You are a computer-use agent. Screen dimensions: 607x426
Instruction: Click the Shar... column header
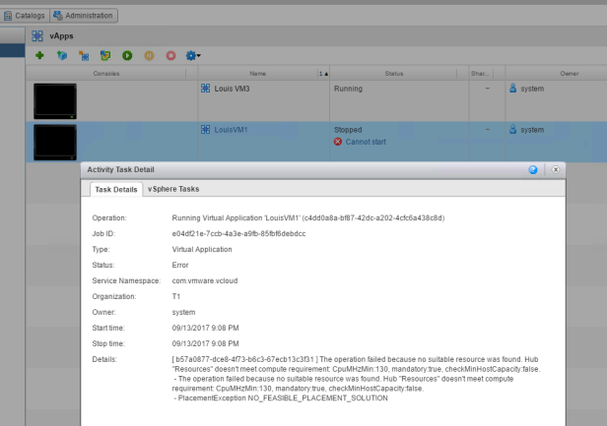point(480,74)
